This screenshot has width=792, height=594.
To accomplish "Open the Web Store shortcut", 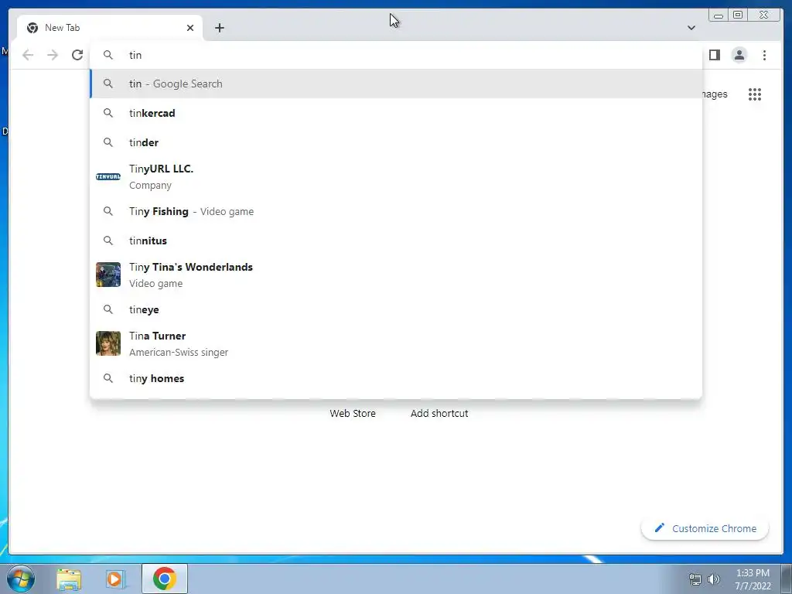I will pyautogui.click(x=353, y=413).
